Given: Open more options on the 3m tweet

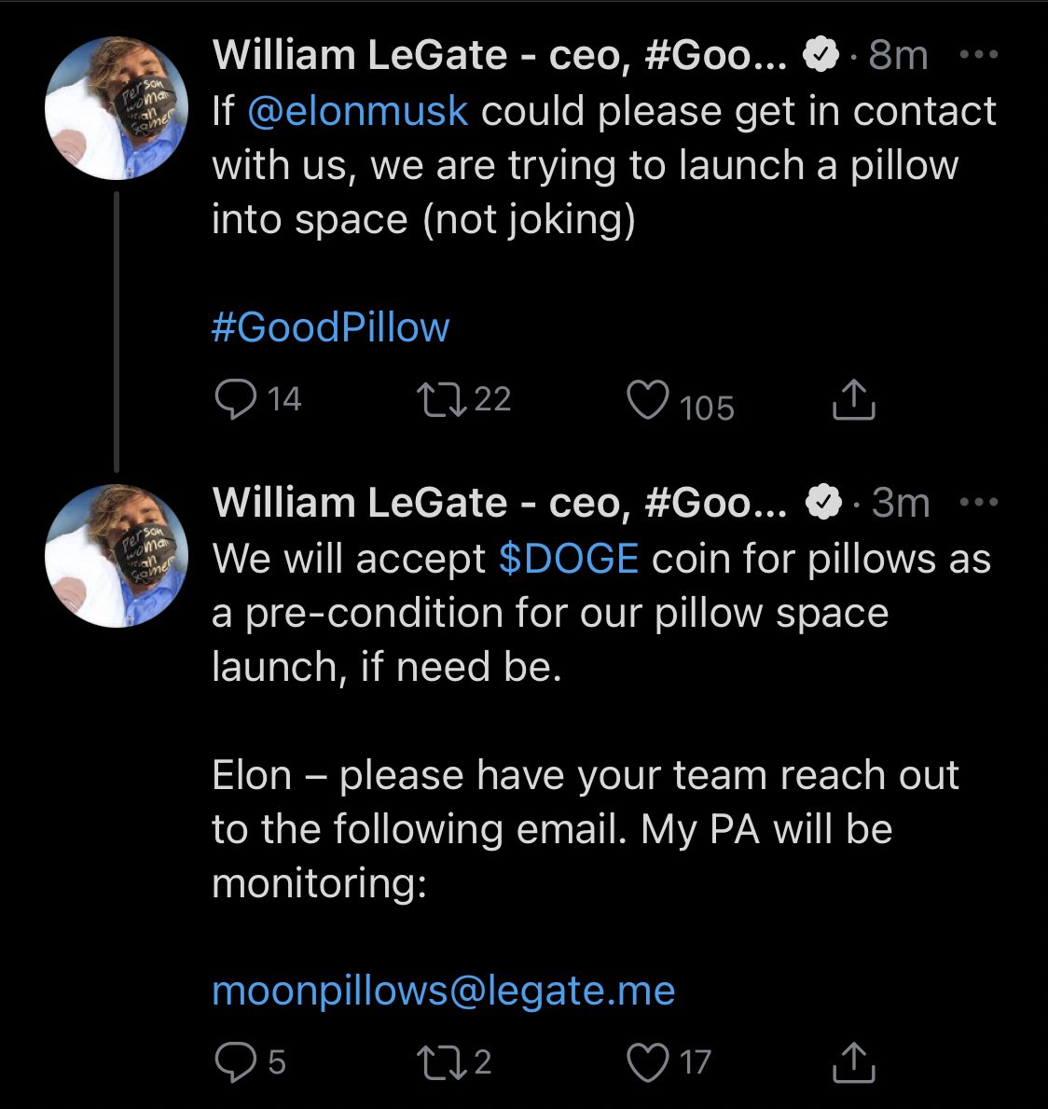Looking at the screenshot, I should 979,502.
